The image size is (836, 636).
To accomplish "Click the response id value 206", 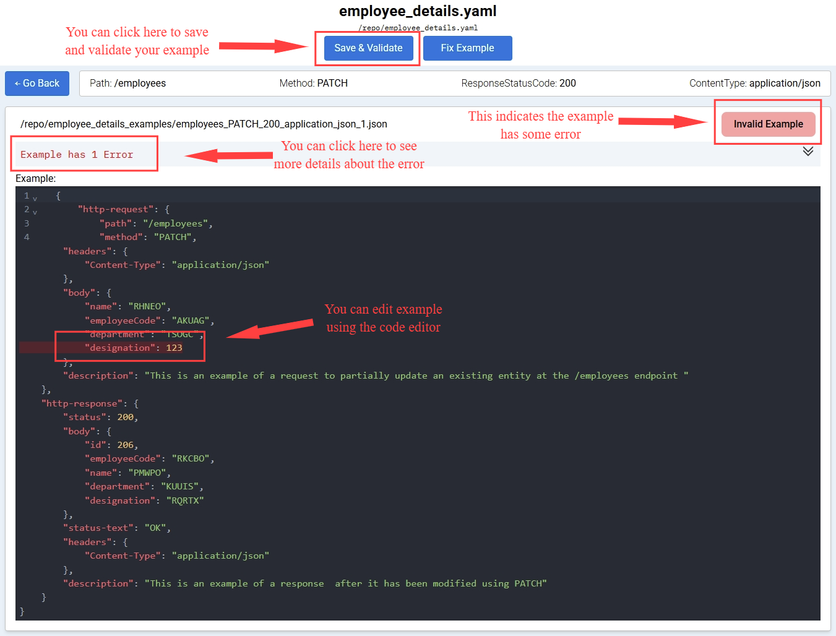I will click(x=126, y=445).
